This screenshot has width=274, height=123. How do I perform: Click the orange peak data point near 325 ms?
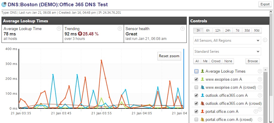(x=101, y=60)
